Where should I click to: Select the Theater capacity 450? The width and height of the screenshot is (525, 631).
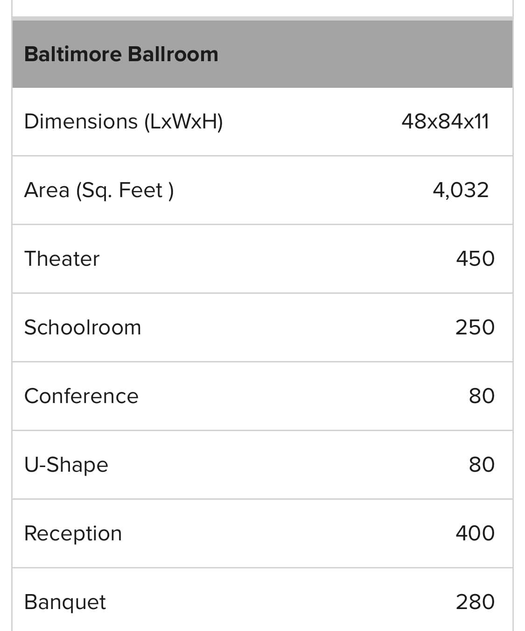coord(475,259)
